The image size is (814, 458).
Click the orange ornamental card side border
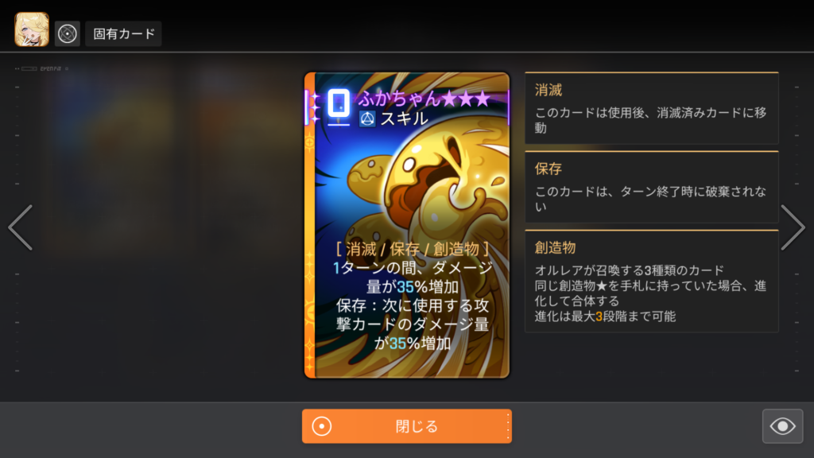[310, 225]
